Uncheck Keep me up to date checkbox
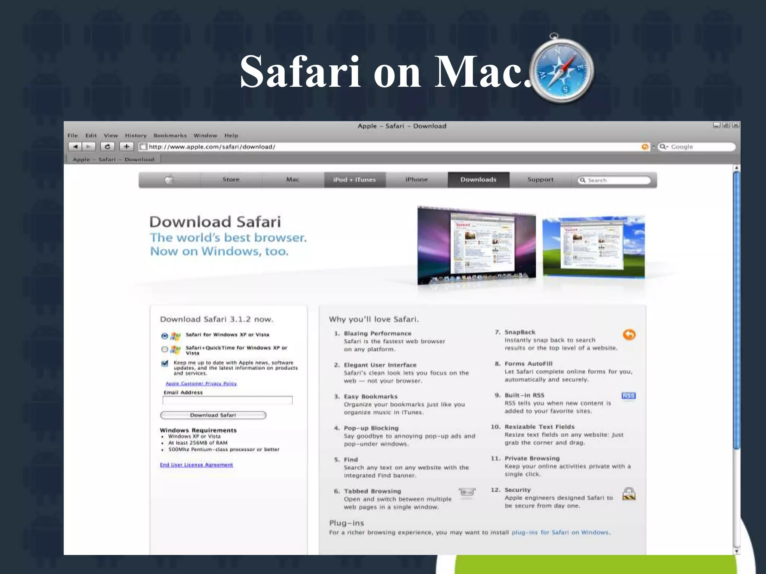Image resolution: width=766 pixels, height=574 pixels. tap(165, 363)
